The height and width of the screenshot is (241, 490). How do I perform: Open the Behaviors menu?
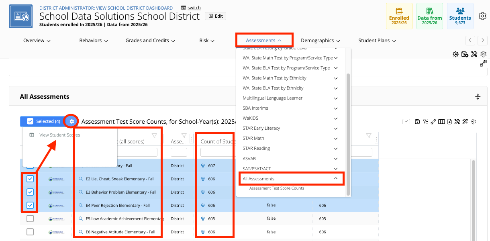(93, 41)
